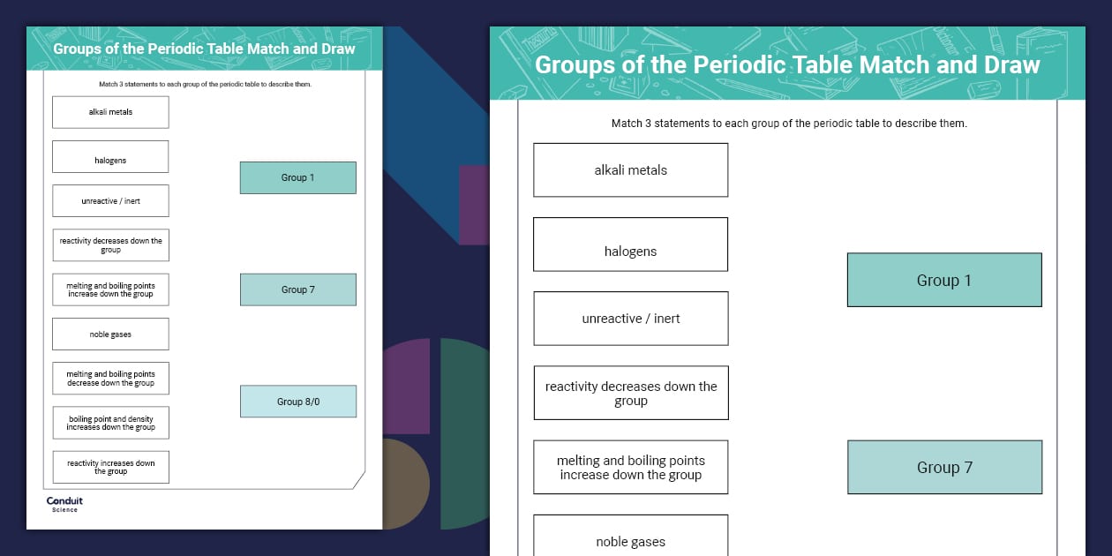Click the small worksheet title header

tap(204, 49)
